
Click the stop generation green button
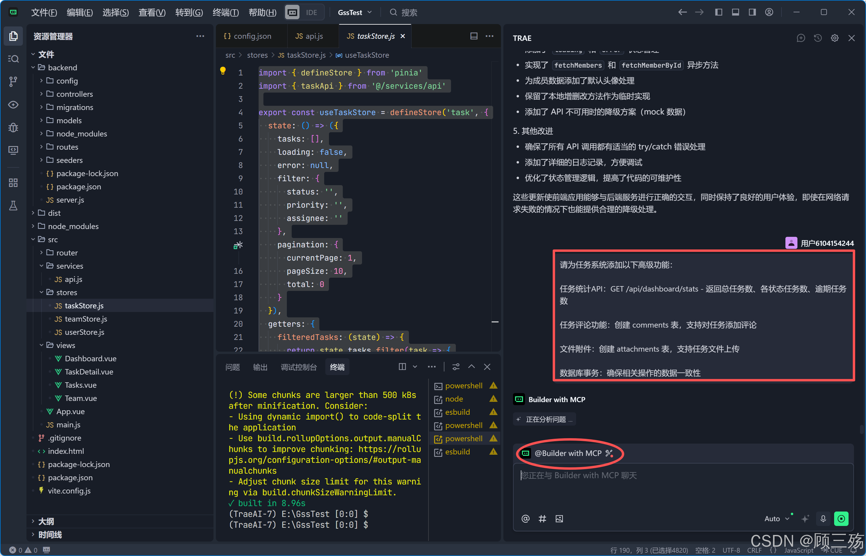click(x=841, y=519)
